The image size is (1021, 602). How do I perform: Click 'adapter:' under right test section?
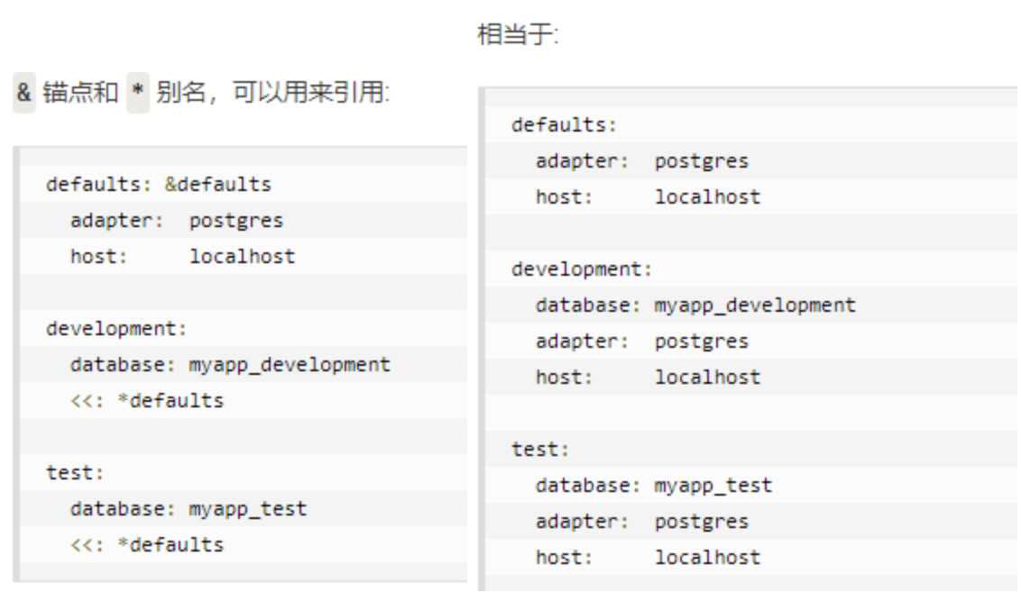pyautogui.click(x=582, y=521)
